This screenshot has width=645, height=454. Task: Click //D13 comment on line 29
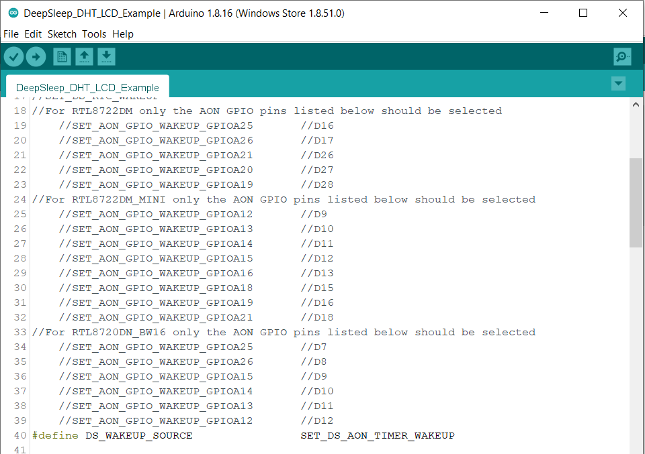click(317, 274)
